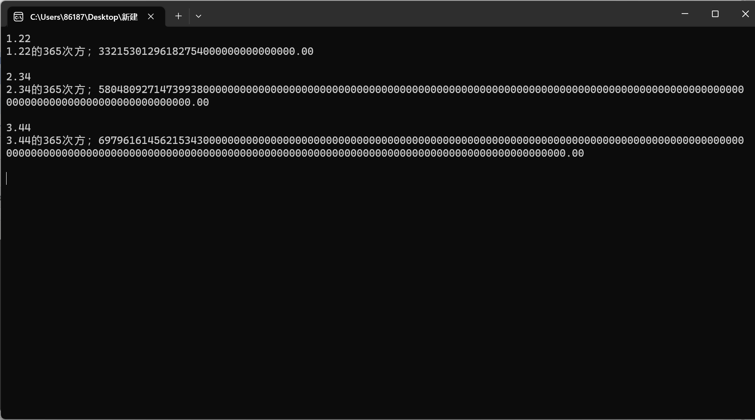Screen dimensions: 755x420
Task: Click the text cursor on the empty prompt line
Action: [7, 179]
